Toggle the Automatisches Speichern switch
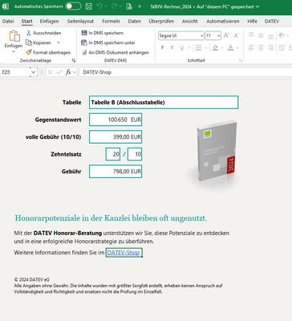This screenshot has height=321, width=292. point(73,6)
